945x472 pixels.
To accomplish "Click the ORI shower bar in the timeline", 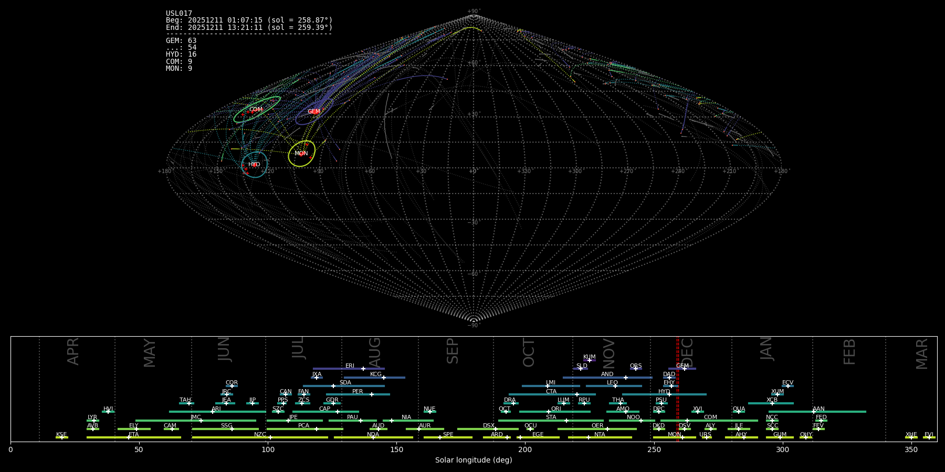I will [x=555, y=412].
